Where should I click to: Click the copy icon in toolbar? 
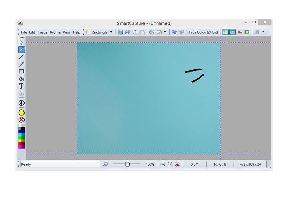coord(135,32)
